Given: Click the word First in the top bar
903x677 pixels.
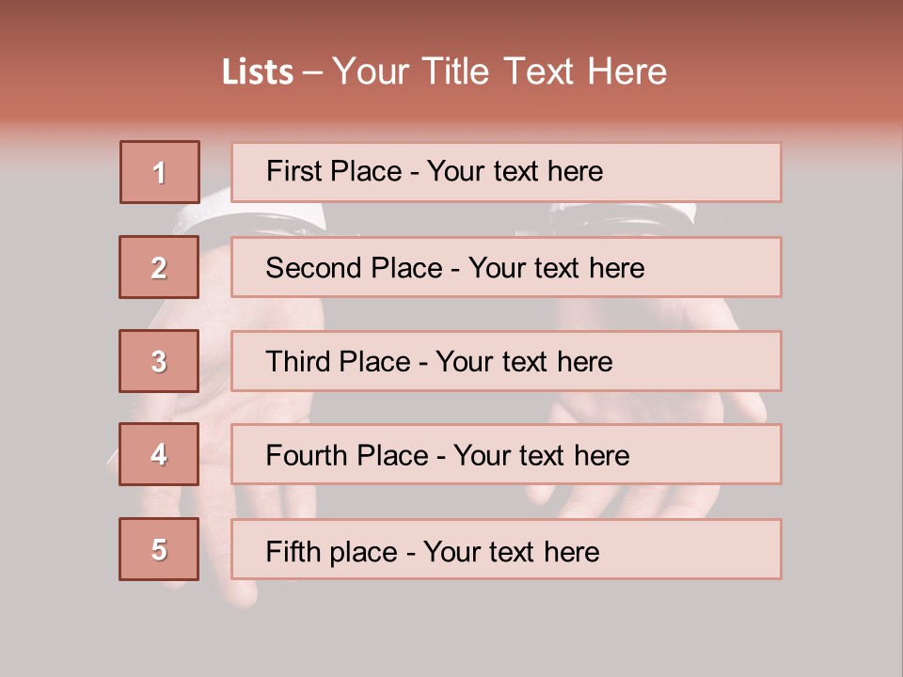Looking at the screenshot, I should (294, 171).
